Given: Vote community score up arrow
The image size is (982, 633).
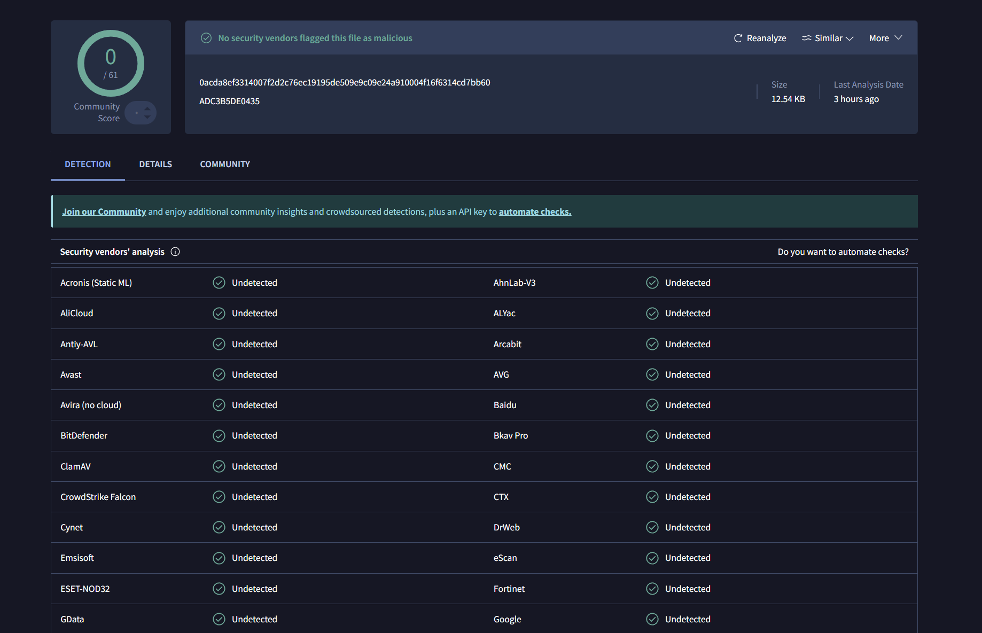Looking at the screenshot, I should (147, 109).
